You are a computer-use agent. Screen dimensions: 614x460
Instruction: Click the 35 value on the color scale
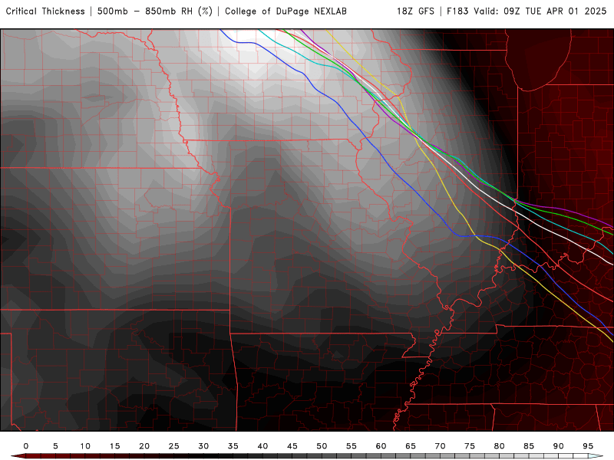point(233,446)
